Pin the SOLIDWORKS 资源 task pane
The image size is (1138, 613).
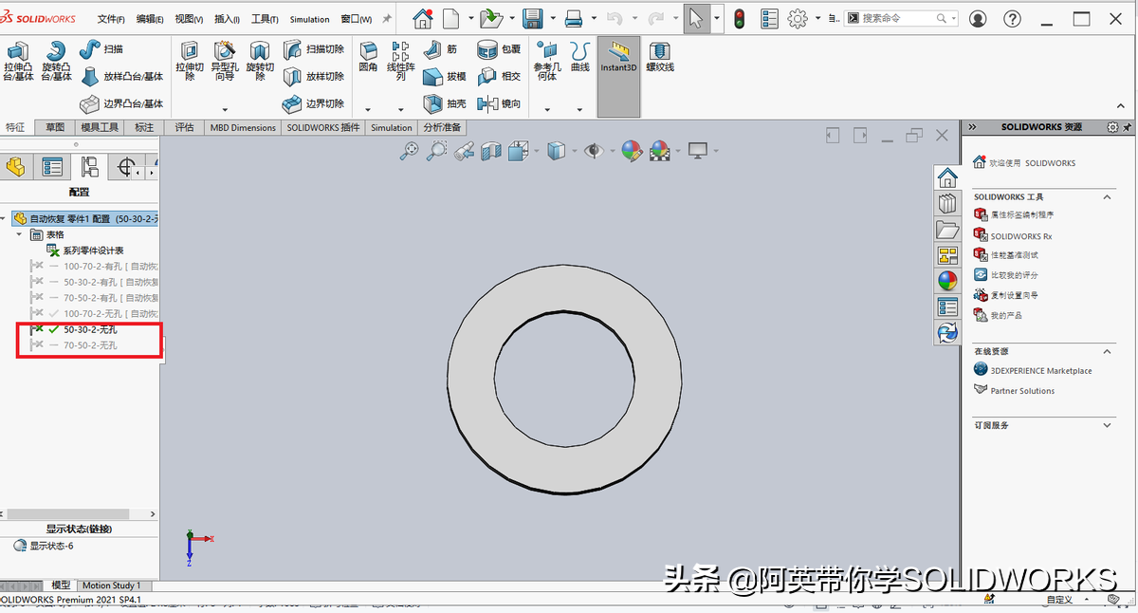click(1128, 127)
